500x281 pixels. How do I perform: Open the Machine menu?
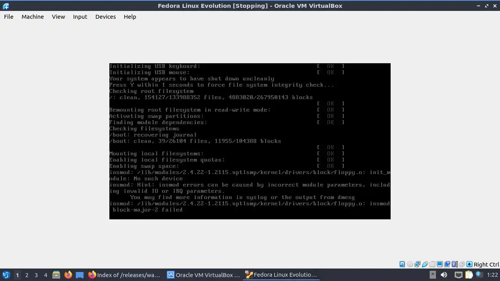pyautogui.click(x=32, y=17)
